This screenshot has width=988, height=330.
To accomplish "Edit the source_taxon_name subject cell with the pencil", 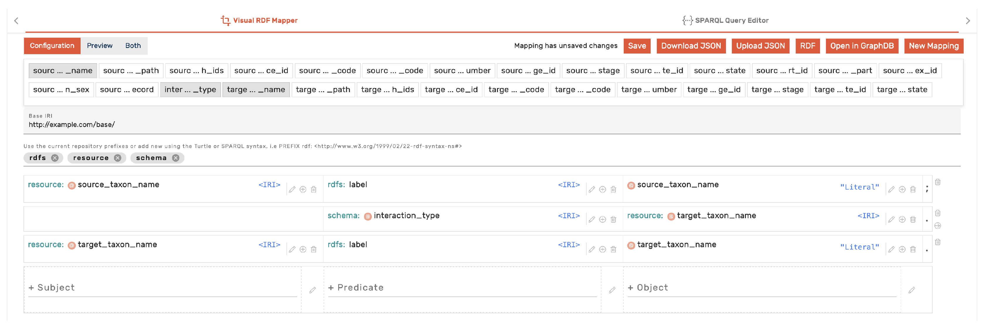I will (x=292, y=190).
